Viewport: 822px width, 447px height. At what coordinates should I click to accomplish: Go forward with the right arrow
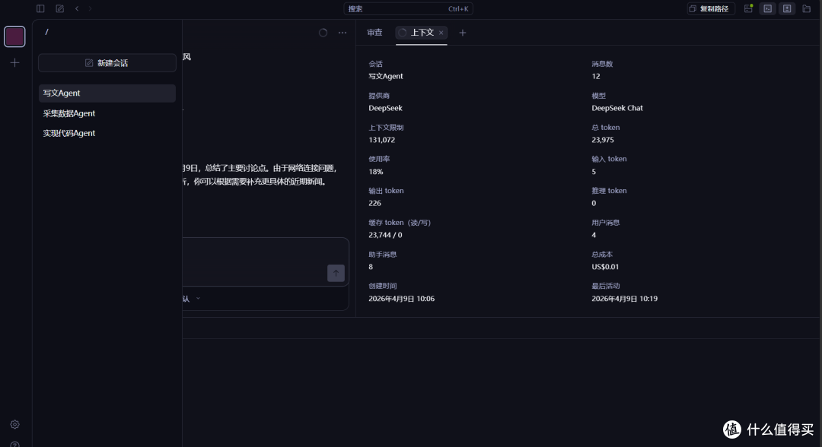[90, 8]
